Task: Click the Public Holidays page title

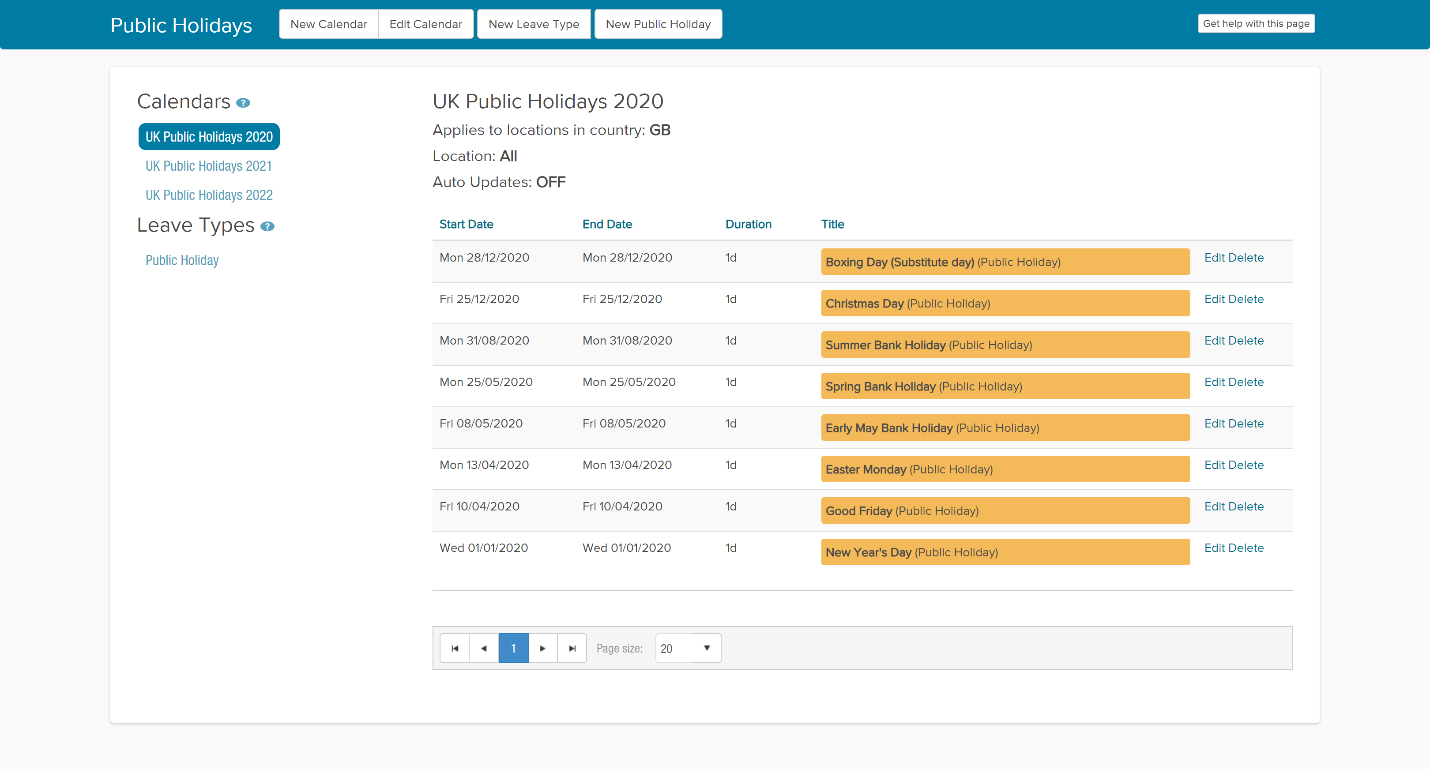Action: tap(181, 26)
